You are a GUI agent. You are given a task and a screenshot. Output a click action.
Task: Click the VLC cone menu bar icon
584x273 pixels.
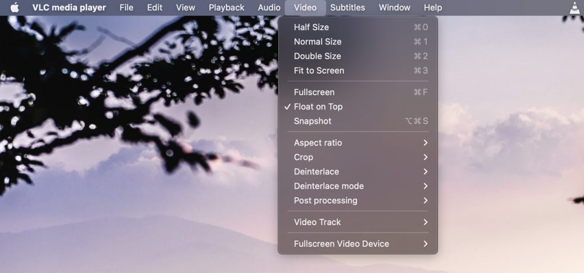pos(575,7)
